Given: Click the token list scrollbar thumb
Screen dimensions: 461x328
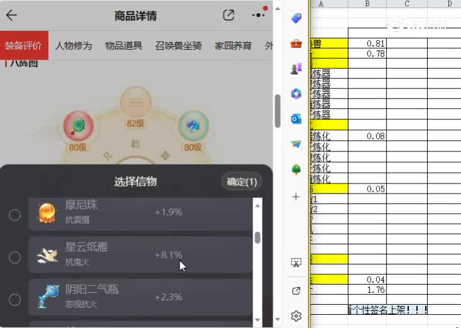Looking at the screenshot, I should click(x=258, y=238).
